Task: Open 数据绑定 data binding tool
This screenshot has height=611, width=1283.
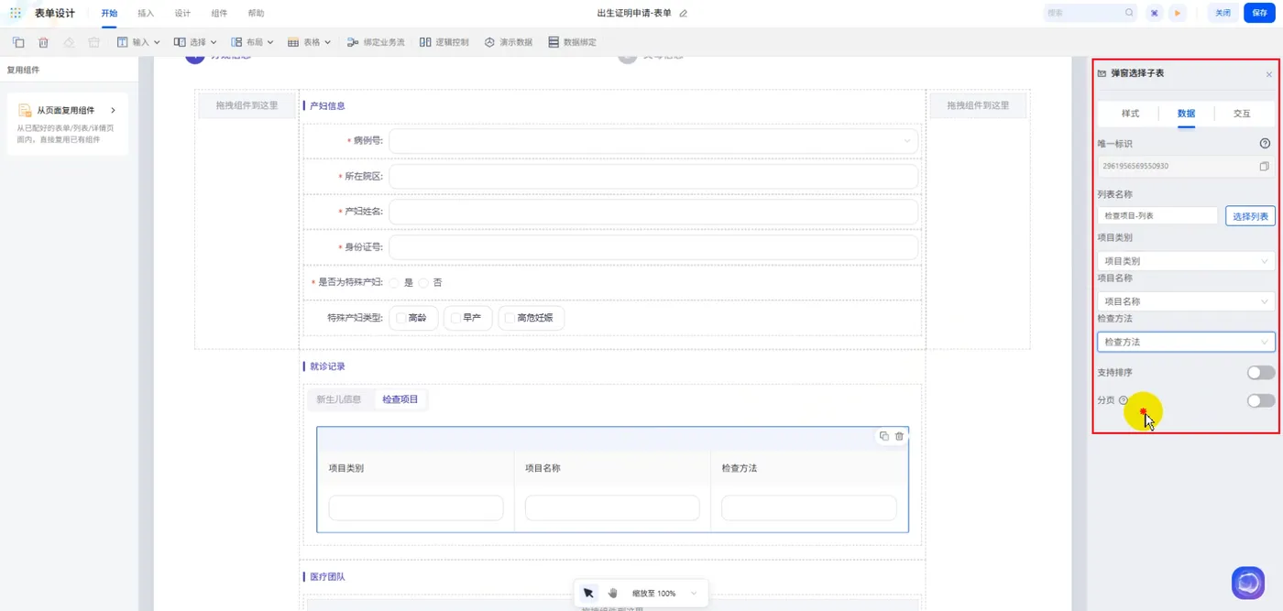Action: pos(572,42)
